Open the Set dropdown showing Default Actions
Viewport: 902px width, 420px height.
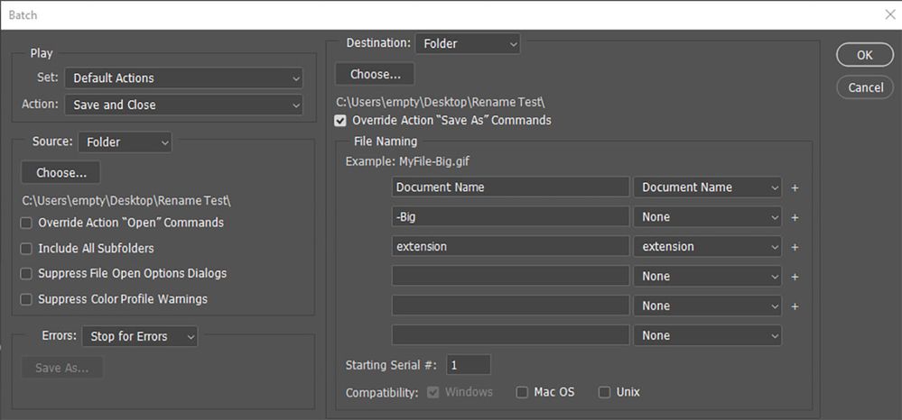point(183,78)
